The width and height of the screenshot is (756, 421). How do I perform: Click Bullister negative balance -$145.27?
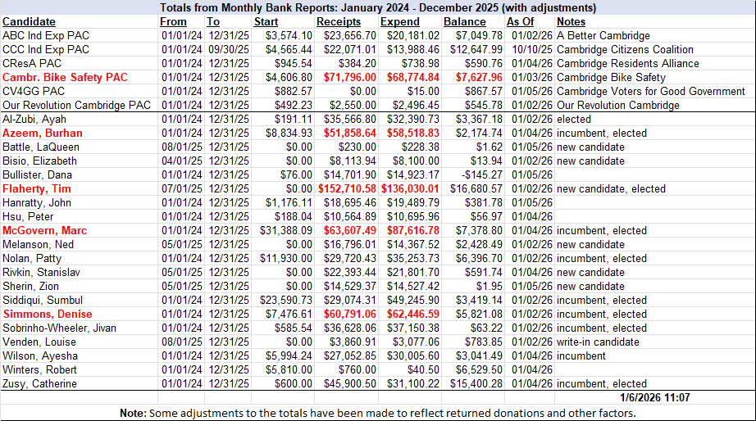[x=481, y=175]
